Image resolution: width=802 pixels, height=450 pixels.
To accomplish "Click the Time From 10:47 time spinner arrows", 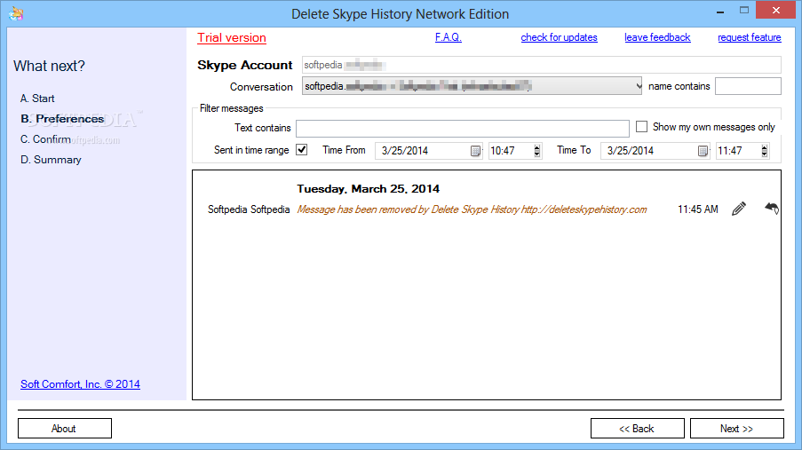I will click(537, 151).
